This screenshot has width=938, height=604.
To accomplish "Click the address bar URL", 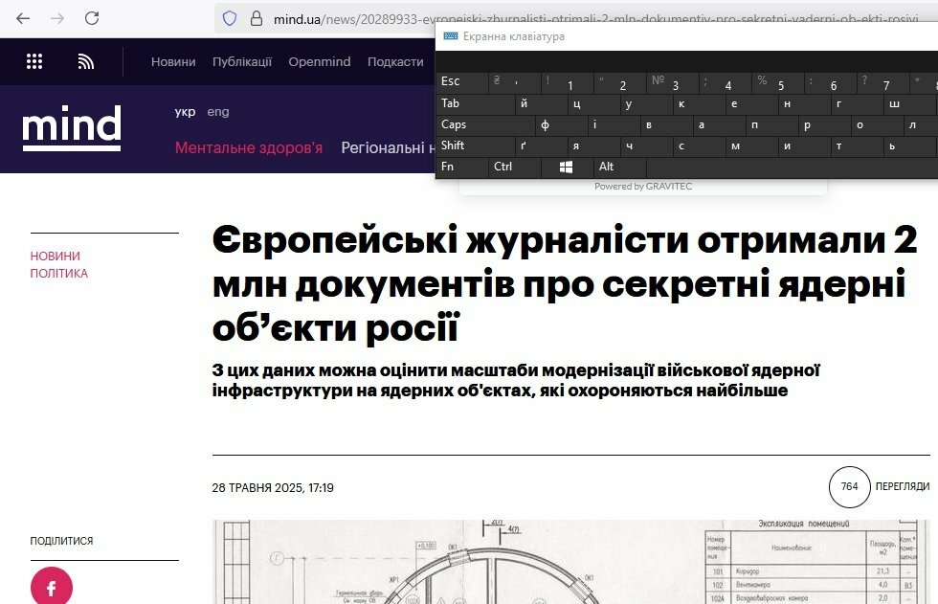I will tap(595, 19).
